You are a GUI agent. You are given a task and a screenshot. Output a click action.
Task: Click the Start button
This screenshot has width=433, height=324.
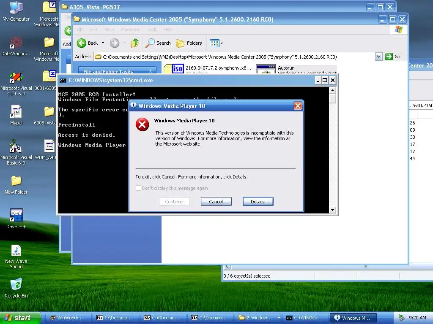20,318
